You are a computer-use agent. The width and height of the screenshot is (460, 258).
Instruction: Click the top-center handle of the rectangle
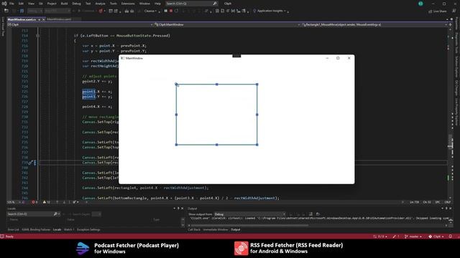point(217,85)
